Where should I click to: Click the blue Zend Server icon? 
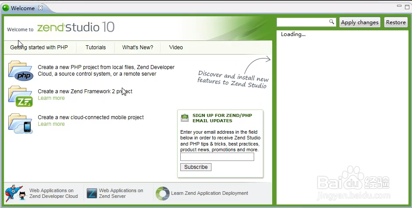[92, 193]
